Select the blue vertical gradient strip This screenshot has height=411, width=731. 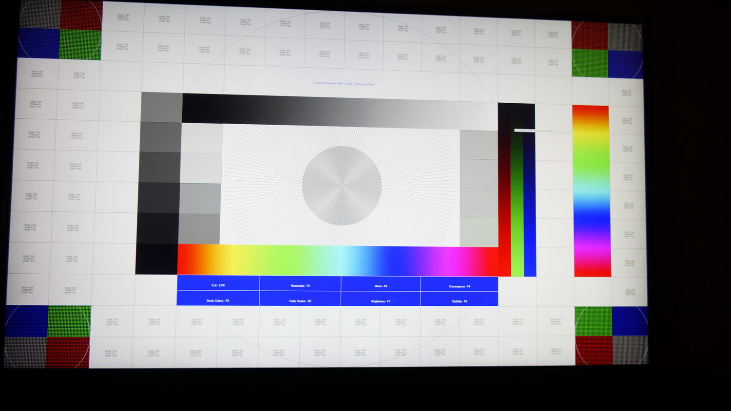coord(530,205)
